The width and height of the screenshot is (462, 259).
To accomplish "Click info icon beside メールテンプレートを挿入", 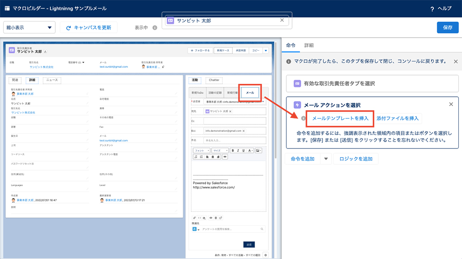I will [x=303, y=118].
